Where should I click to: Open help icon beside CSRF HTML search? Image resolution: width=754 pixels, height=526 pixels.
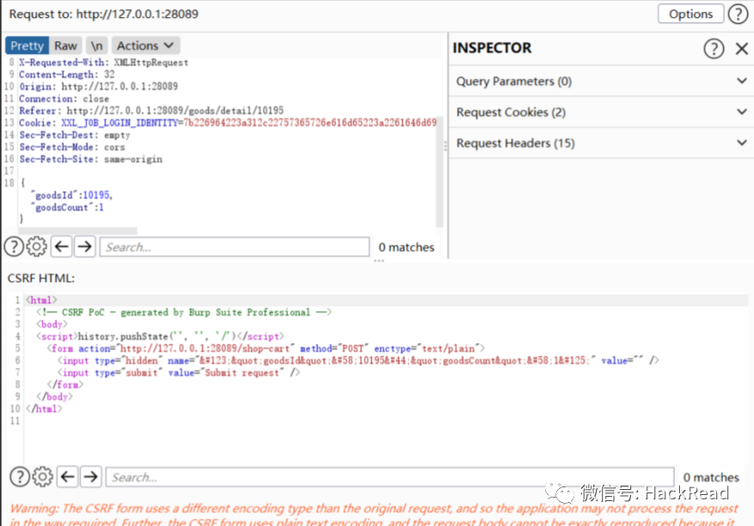(x=20, y=477)
